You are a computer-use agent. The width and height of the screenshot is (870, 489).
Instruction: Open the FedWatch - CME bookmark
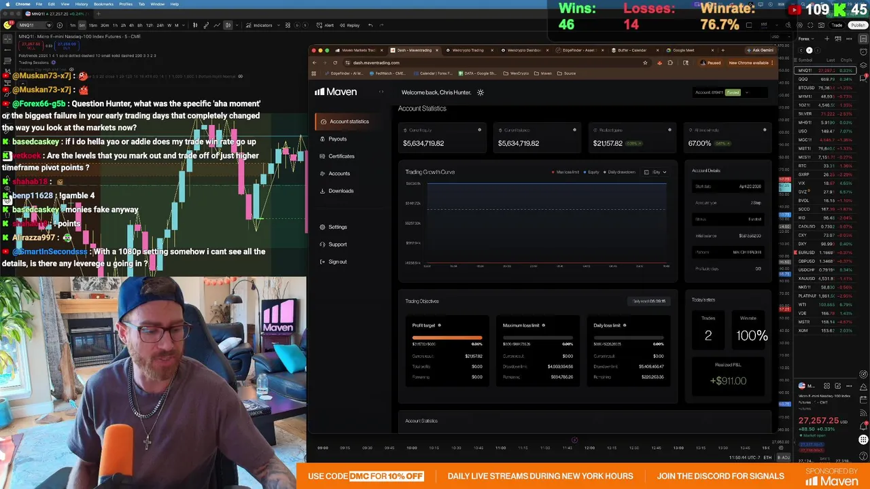(387, 73)
